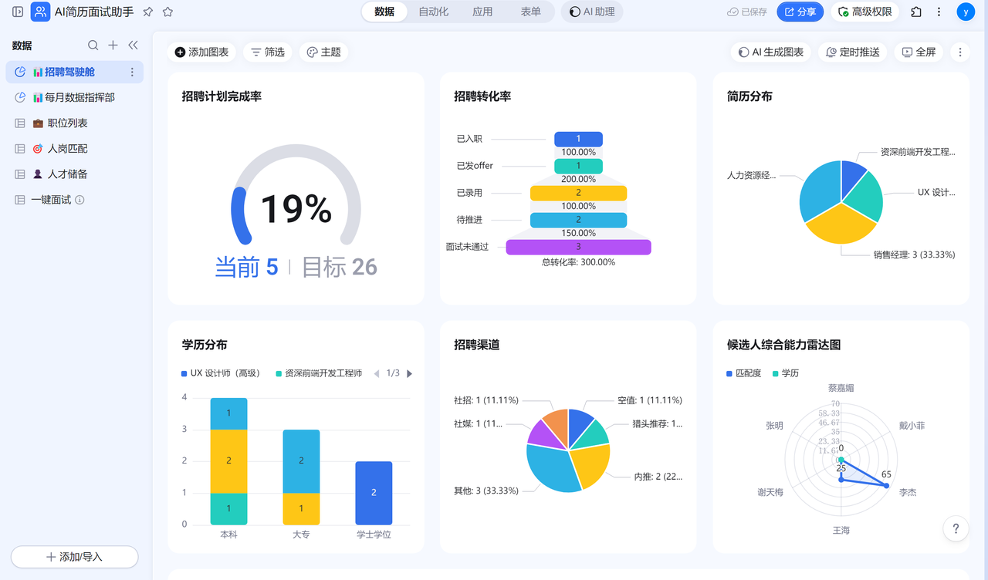Switch to the 表单 tab
Viewport: 988px width, 580px height.
coord(531,12)
